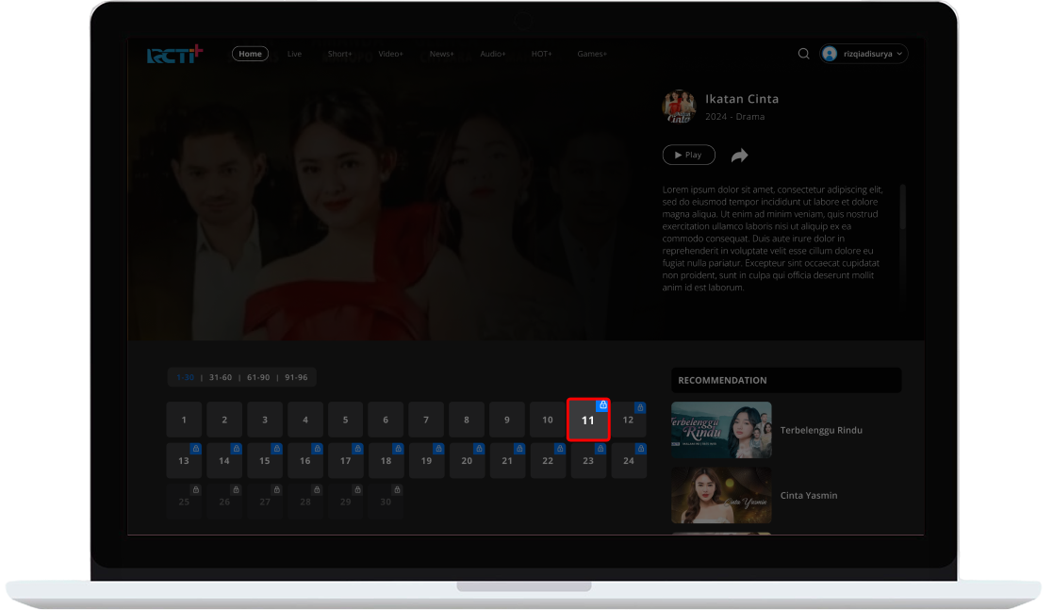
Task: Open the search icon in the navbar
Action: 803,54
